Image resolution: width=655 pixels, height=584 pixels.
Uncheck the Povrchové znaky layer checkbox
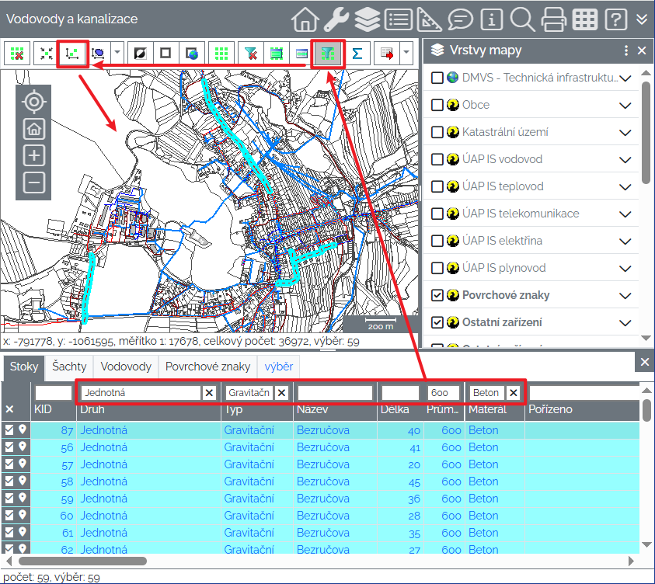[437, 295]
